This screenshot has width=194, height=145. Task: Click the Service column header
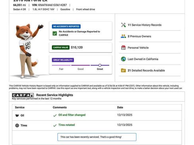[20, 107]
